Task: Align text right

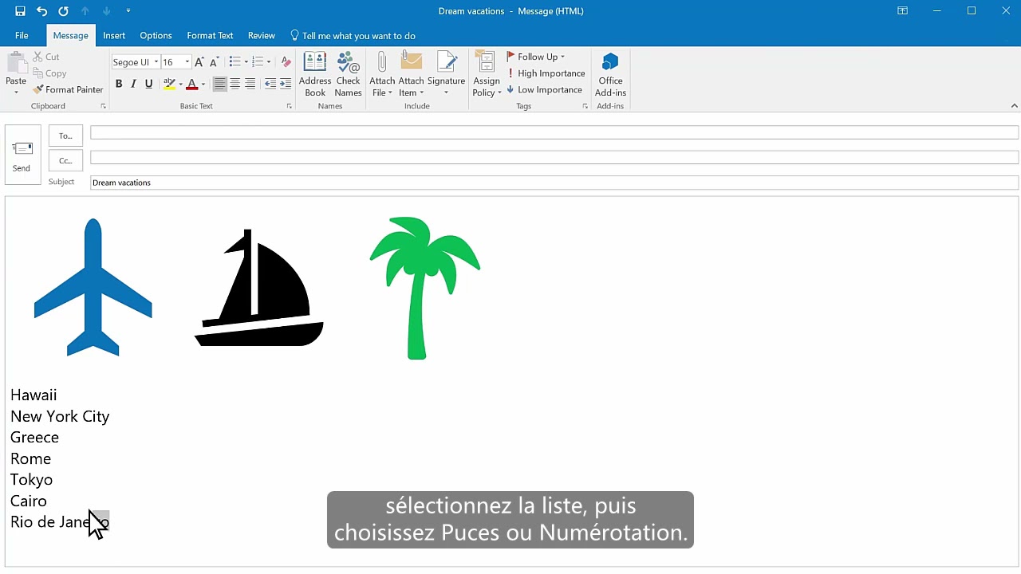Action: [x=250, y=84]
